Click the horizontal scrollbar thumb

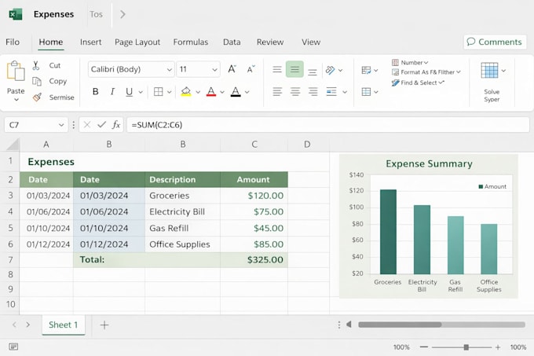coord(400,325)
